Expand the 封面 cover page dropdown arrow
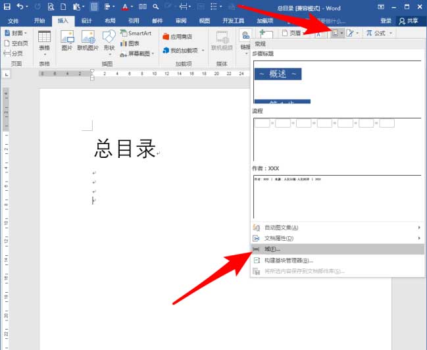The width and height of the screenshot is (427, 350). [x=26, y=34]
